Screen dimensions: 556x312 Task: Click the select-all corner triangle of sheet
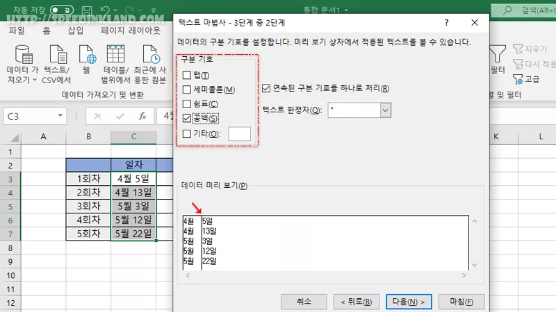click(15, 137)
